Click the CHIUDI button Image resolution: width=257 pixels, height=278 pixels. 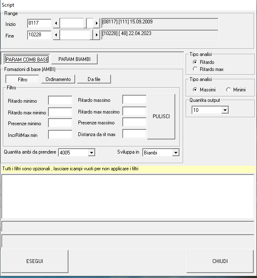point(220,261)
